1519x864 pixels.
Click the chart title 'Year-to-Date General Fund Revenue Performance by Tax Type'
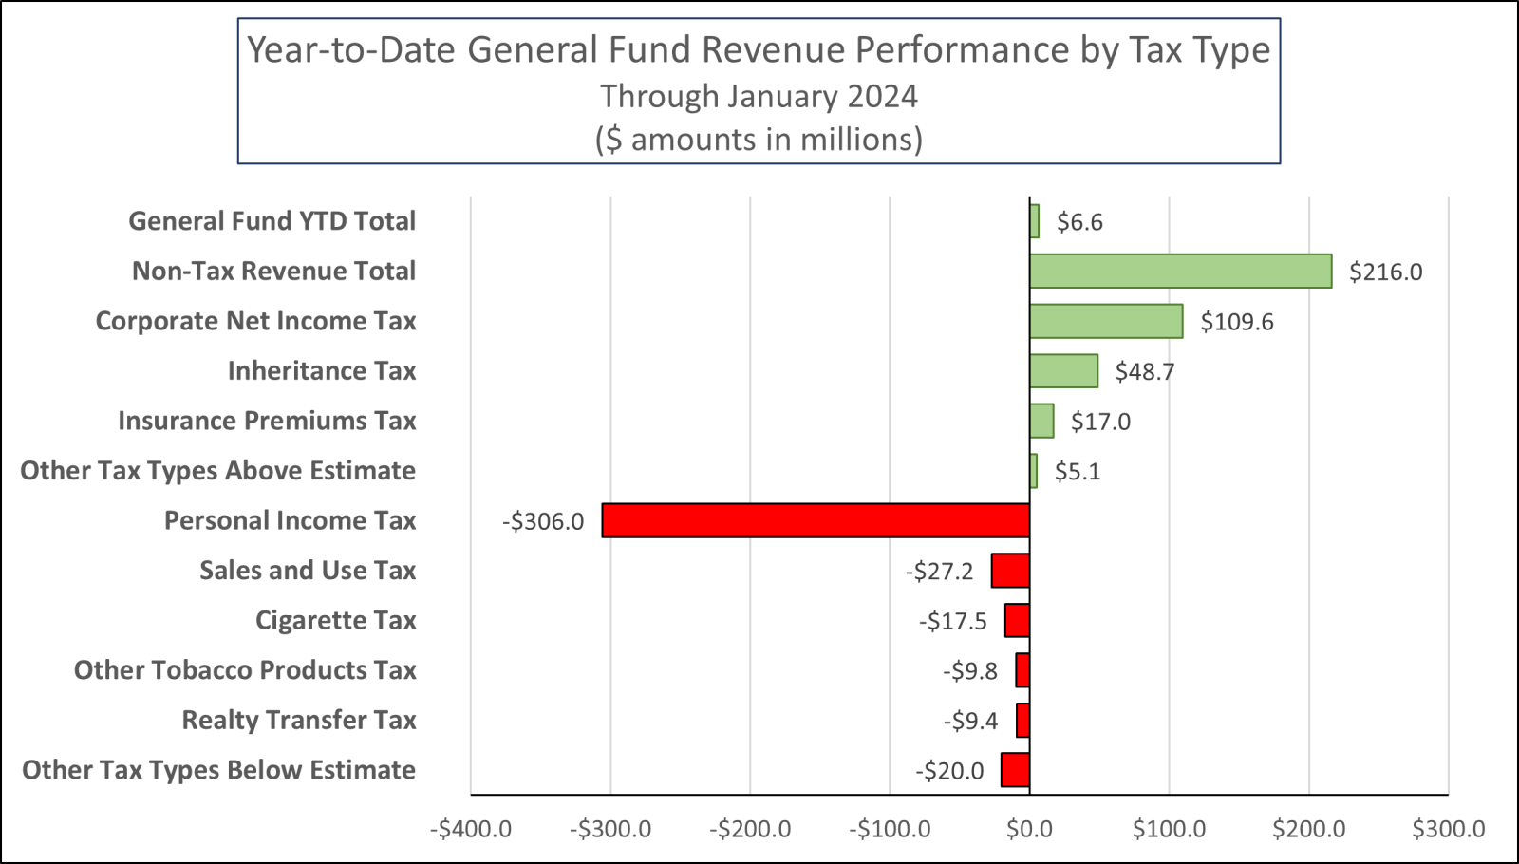[759, 50]
